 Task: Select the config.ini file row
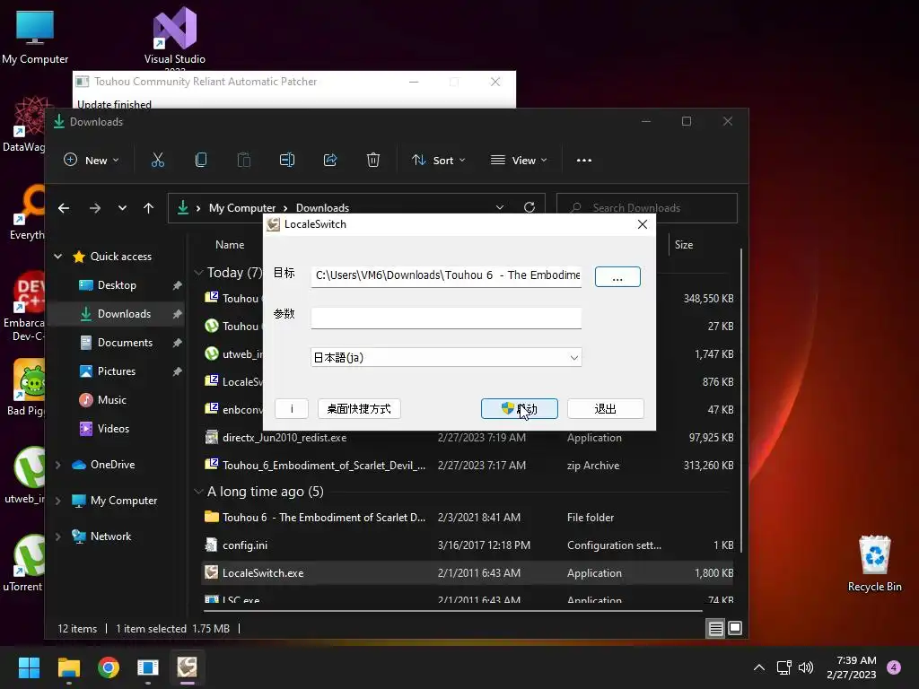468,545
